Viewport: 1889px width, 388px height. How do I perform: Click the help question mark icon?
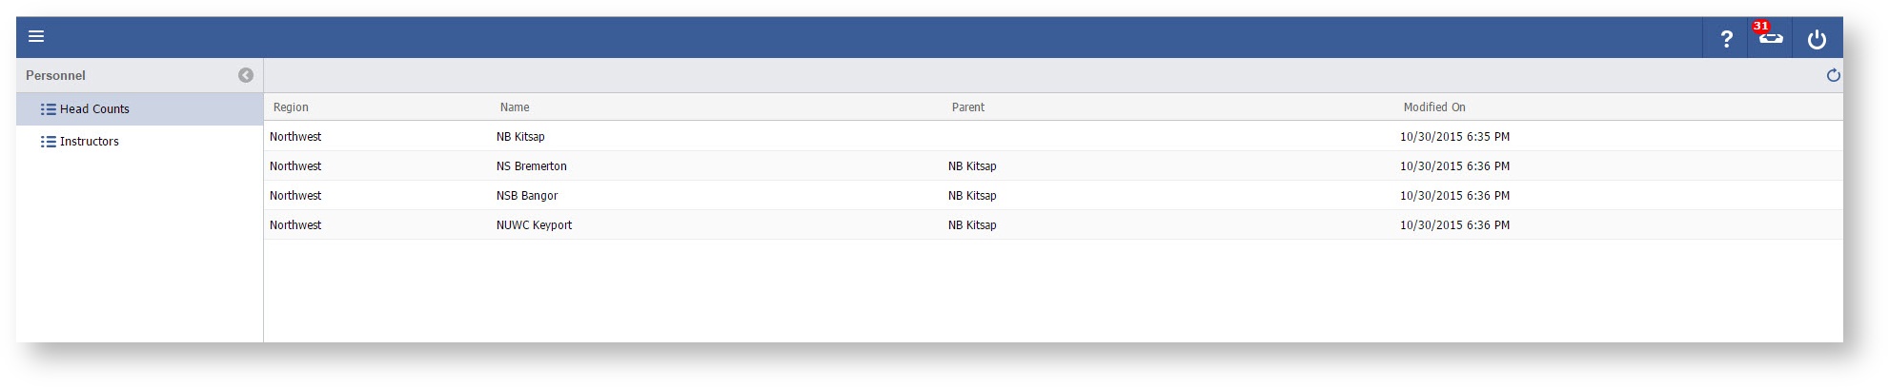pos(1726,39)
